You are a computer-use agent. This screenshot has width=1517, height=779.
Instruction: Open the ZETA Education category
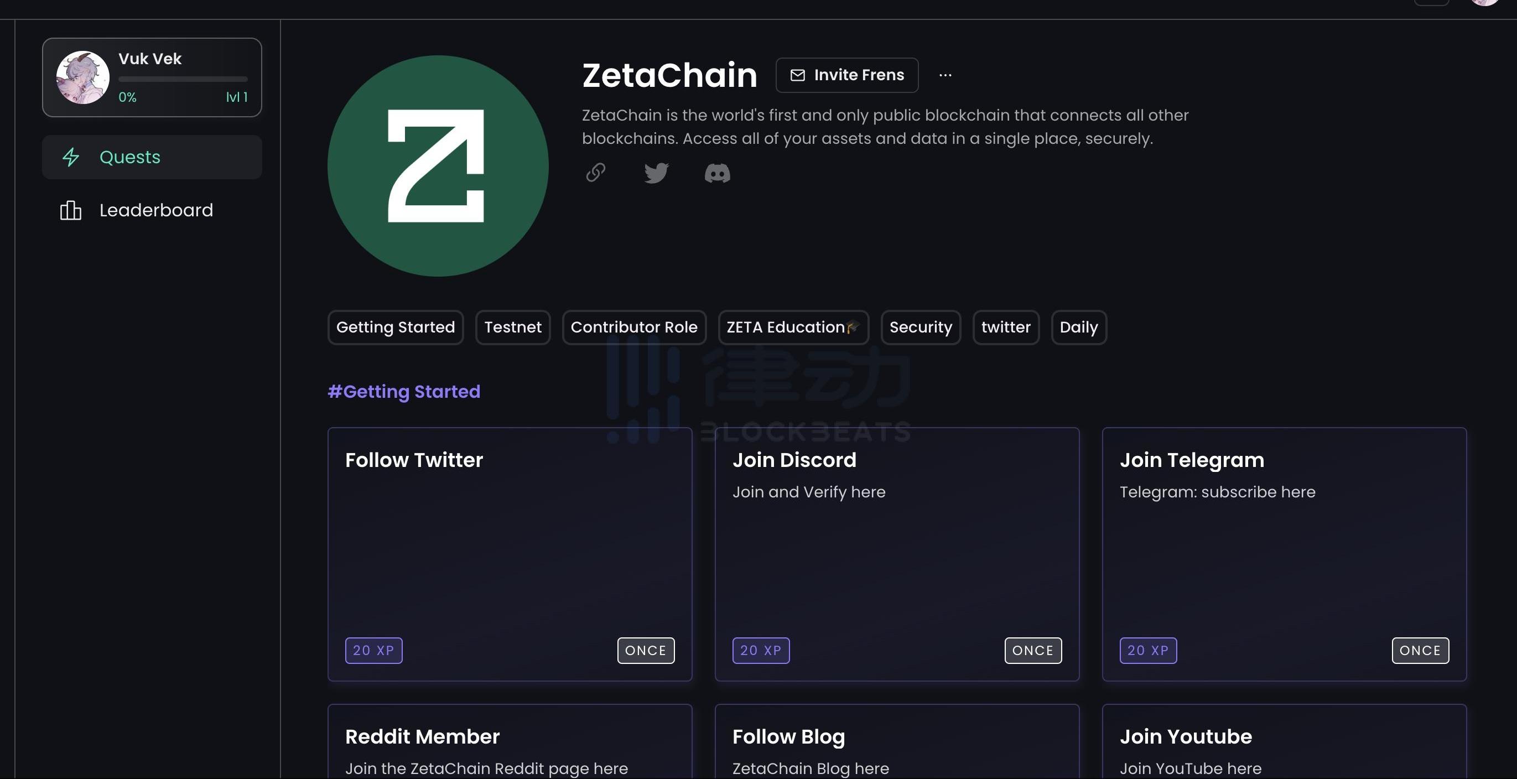tap(793, 328)
